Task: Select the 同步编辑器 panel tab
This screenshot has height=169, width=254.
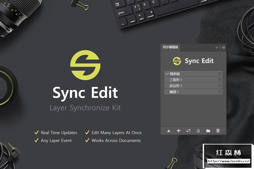Action: pyautogui.click(x=171, y=47)
